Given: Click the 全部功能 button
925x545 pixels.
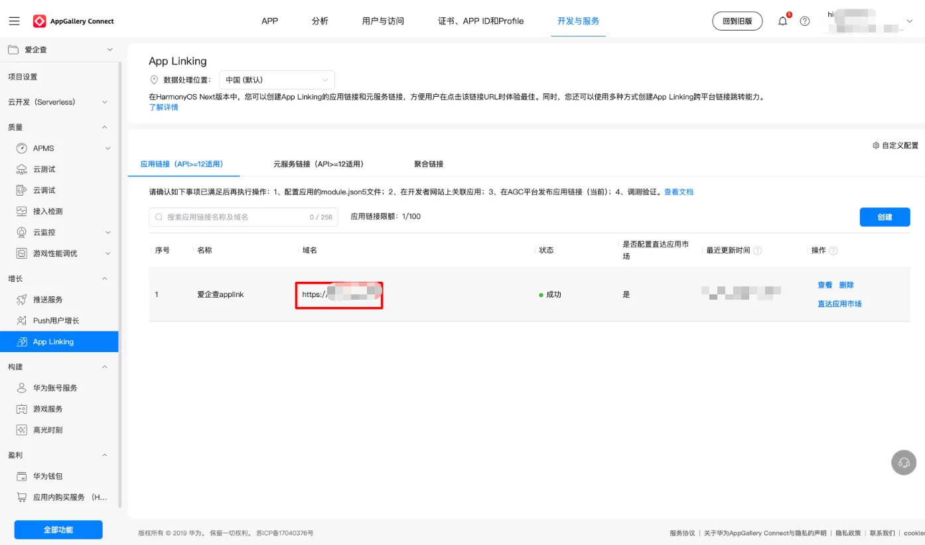Looking at the screenshot, I should (58, 530).
